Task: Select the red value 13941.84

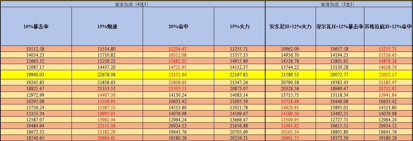Action: click(x=388, y=95)
